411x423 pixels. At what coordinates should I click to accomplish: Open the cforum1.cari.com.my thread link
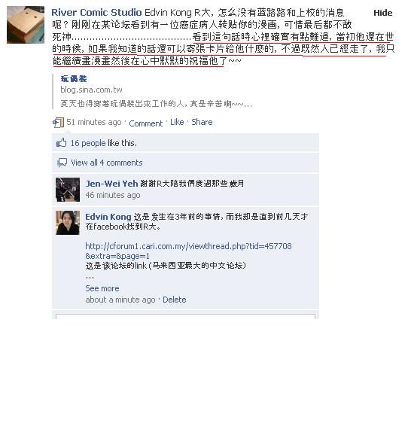pyautogui.click(x=188, y=251)
